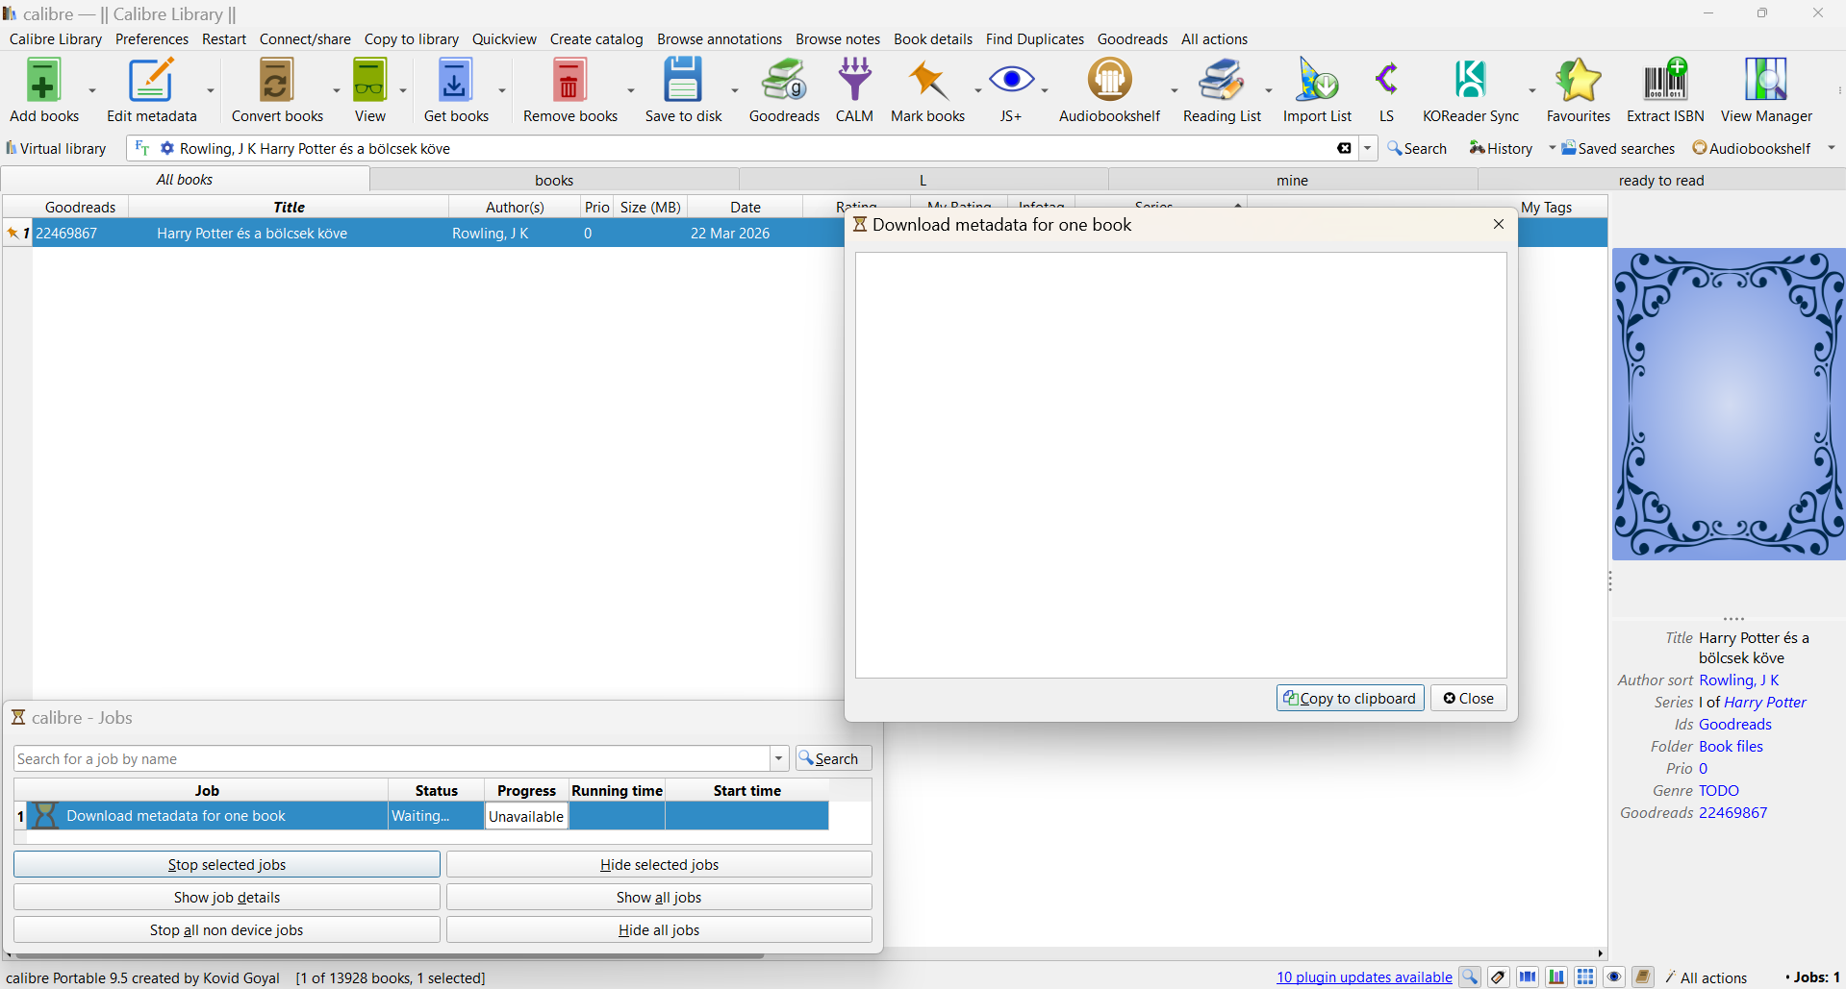Open the '10 plugin updates available' link
The height and width of the screenshot is (989, 1846).
1364,977
